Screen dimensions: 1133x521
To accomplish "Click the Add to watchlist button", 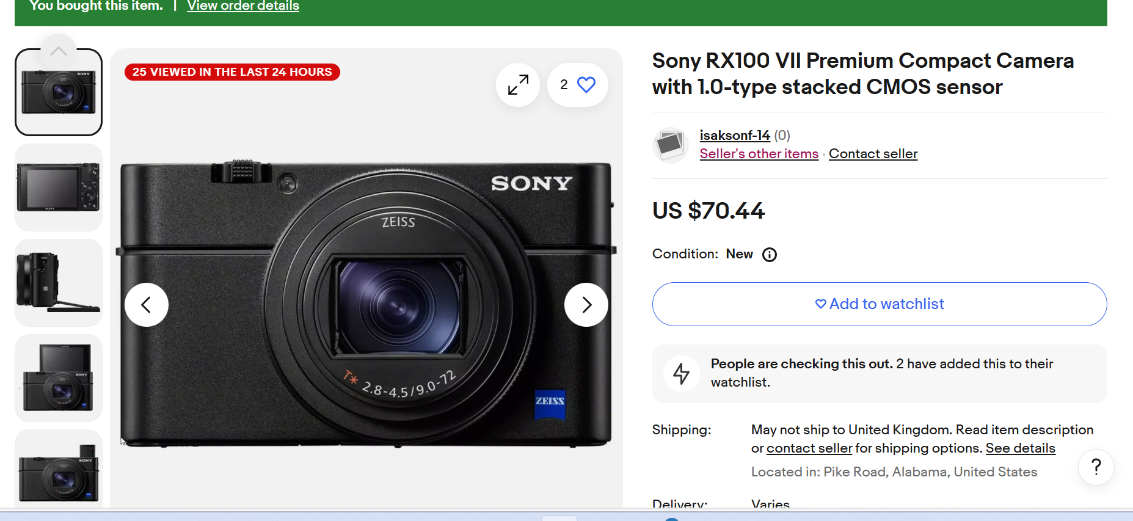I will (x=879, y=304).
